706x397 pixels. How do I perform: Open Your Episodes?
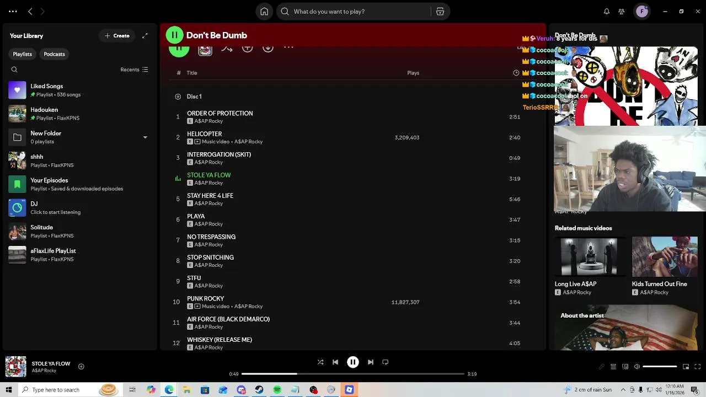[x=80, y=184]
